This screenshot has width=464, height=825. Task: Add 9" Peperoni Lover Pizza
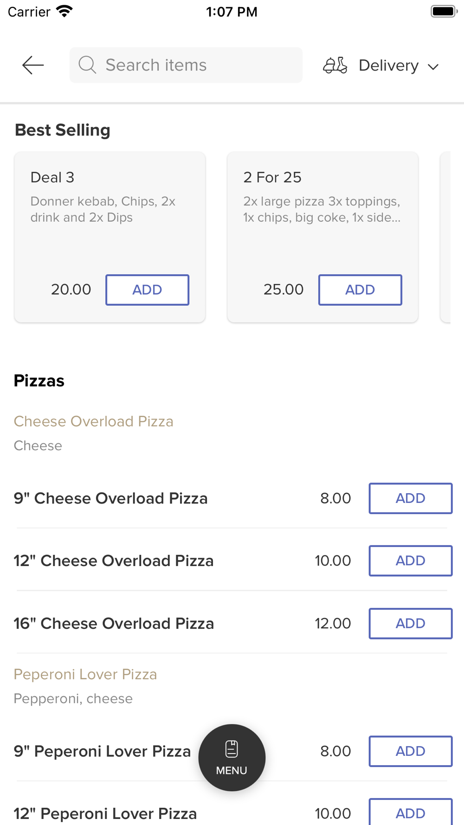(410, 751)
